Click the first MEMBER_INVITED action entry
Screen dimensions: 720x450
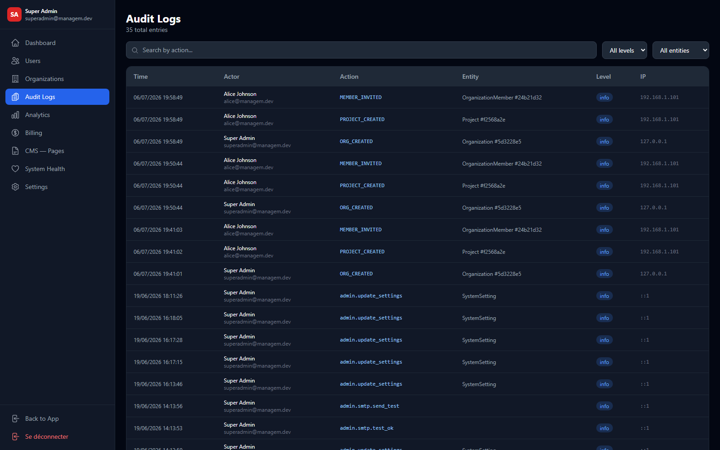click(x=360, y=97)
